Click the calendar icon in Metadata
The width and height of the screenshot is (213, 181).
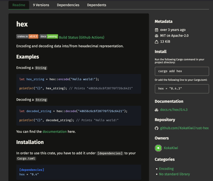157,30
